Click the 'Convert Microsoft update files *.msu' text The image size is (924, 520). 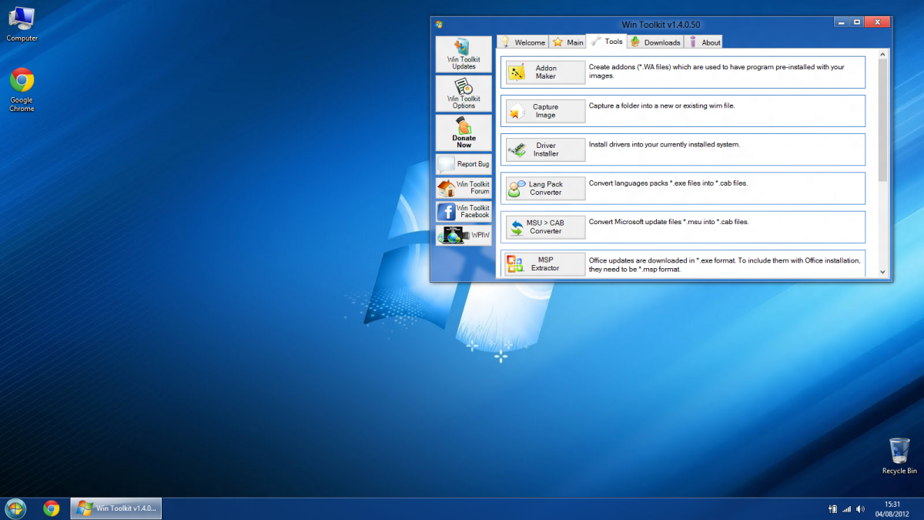tap(668, 221)
